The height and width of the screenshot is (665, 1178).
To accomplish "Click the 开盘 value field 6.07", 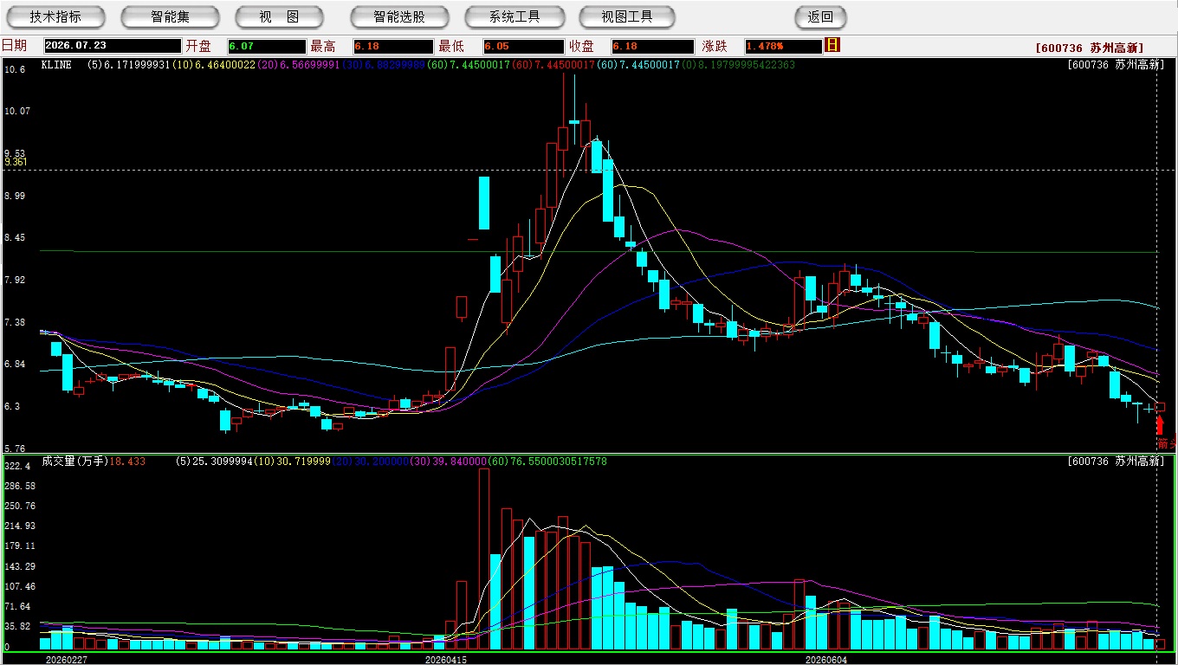I will coord(267,46).
